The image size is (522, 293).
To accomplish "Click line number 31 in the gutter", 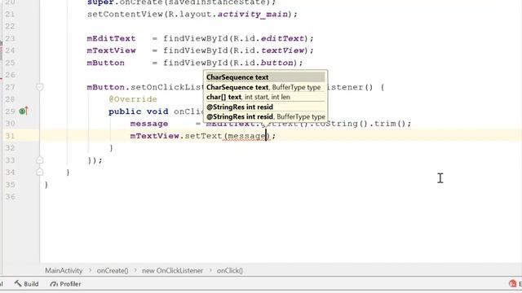I will (x=11, y=136).
